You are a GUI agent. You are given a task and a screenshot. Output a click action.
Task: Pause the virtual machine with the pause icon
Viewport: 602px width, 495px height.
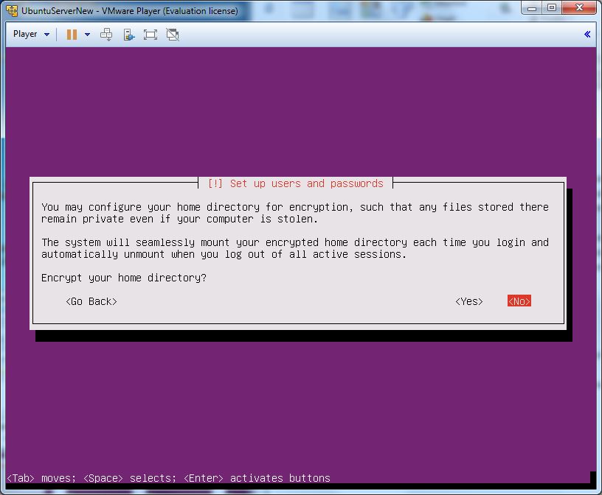(72, 35)
